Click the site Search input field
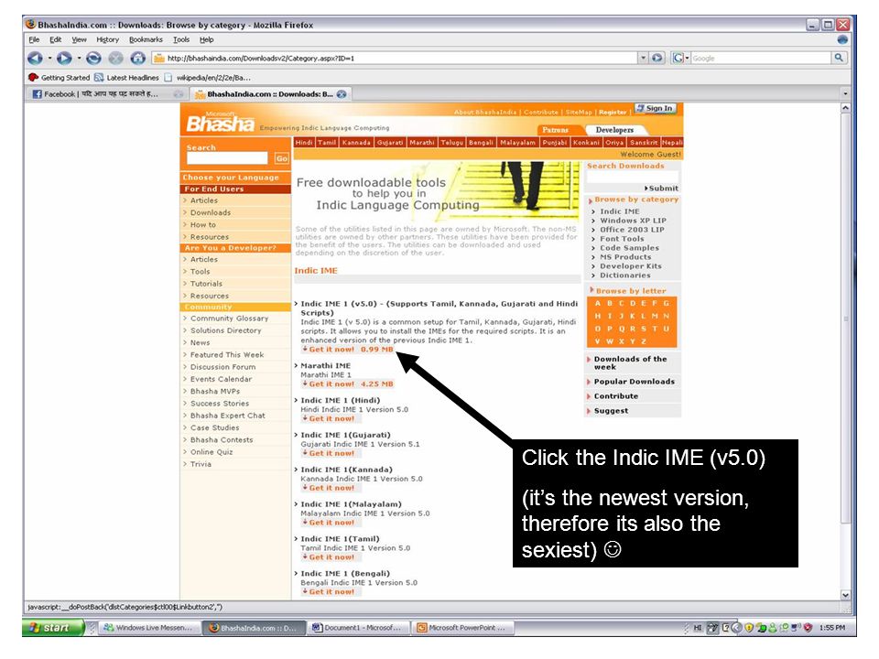 (227, 158)
